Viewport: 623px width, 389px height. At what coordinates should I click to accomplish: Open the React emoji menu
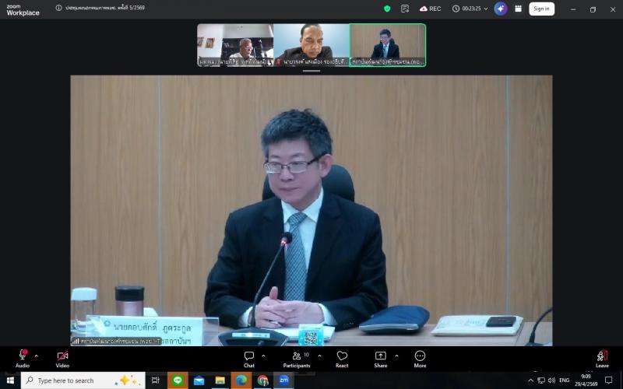click(342, 359)
